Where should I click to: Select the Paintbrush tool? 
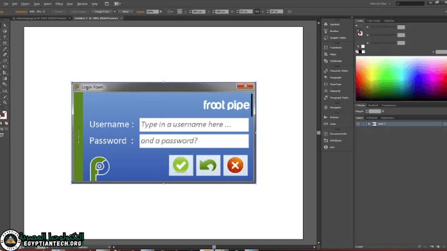click(x=5, y=49)
